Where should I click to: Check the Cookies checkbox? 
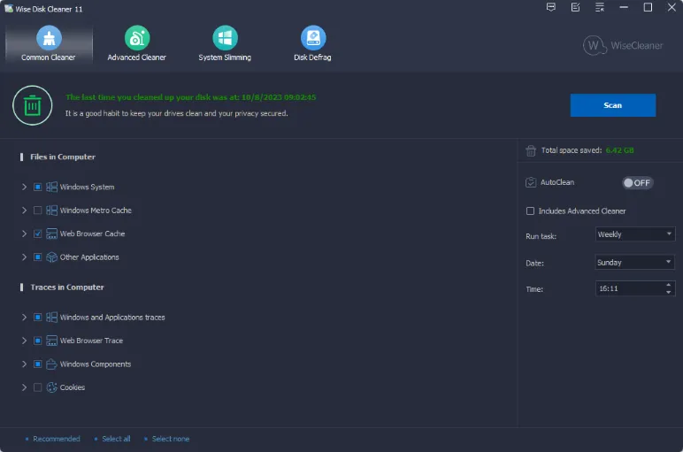pos(37,387)
